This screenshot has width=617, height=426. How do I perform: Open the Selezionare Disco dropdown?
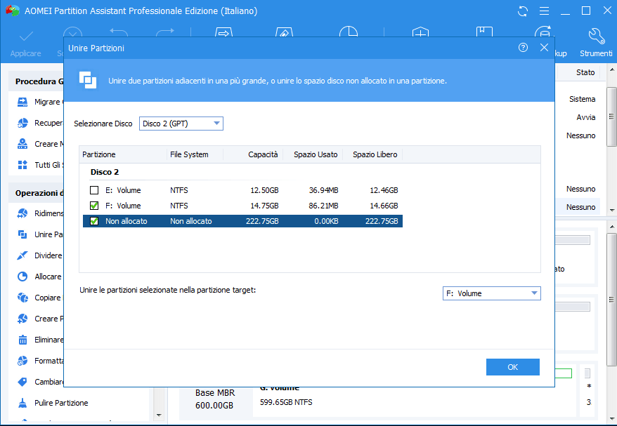tap(181, 124)
